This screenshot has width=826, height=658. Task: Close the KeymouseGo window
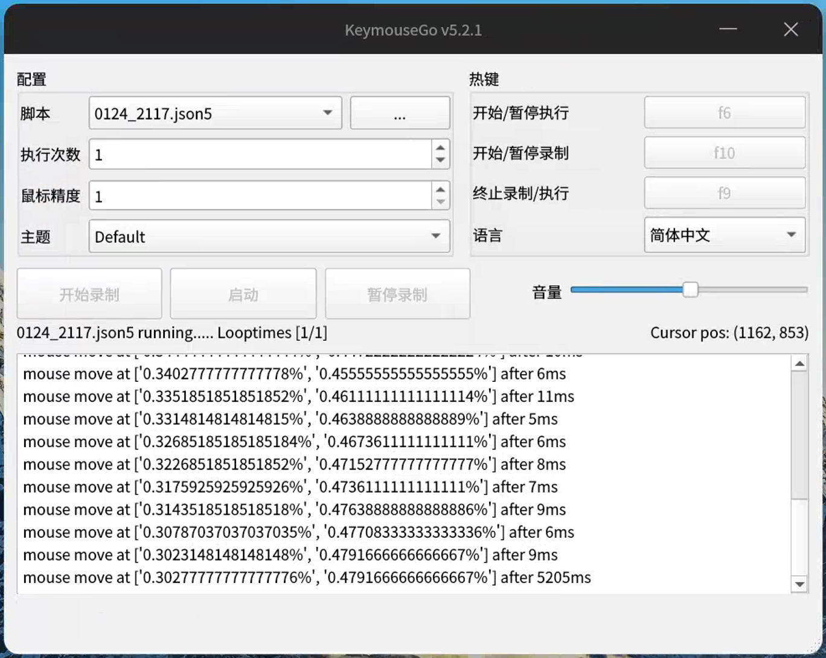(x=791, y=29)
